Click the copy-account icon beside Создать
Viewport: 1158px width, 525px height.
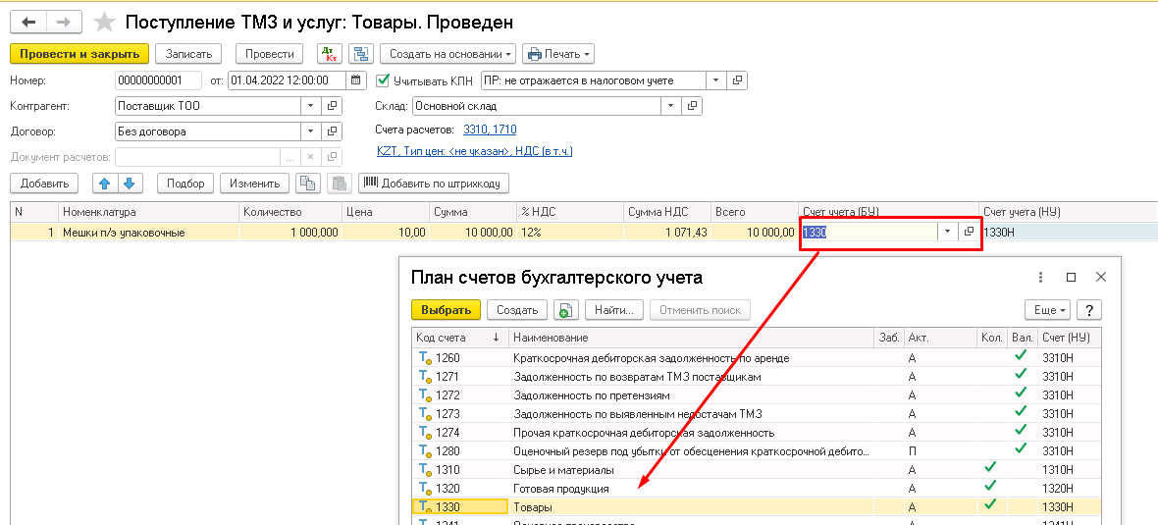pos(565,310)
